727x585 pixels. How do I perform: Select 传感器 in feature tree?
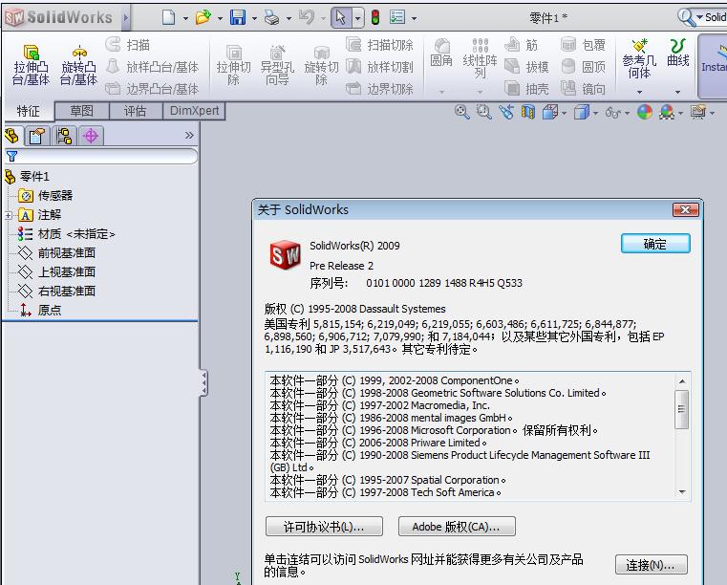click(x=46, y=196)
